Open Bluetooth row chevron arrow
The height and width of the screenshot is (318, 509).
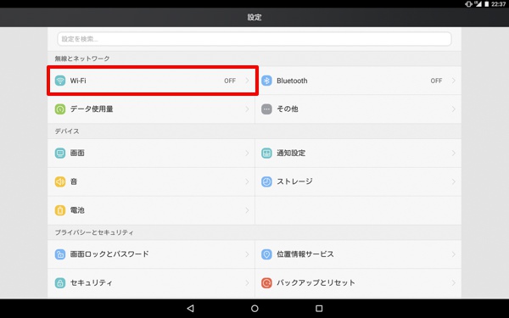tap(454, 81)
